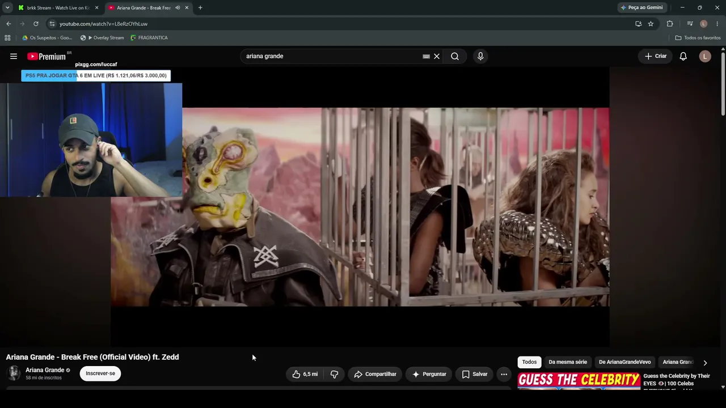726x408 pixels.
Task: Clear the search query with the X
Action: (x=437, y=56)
